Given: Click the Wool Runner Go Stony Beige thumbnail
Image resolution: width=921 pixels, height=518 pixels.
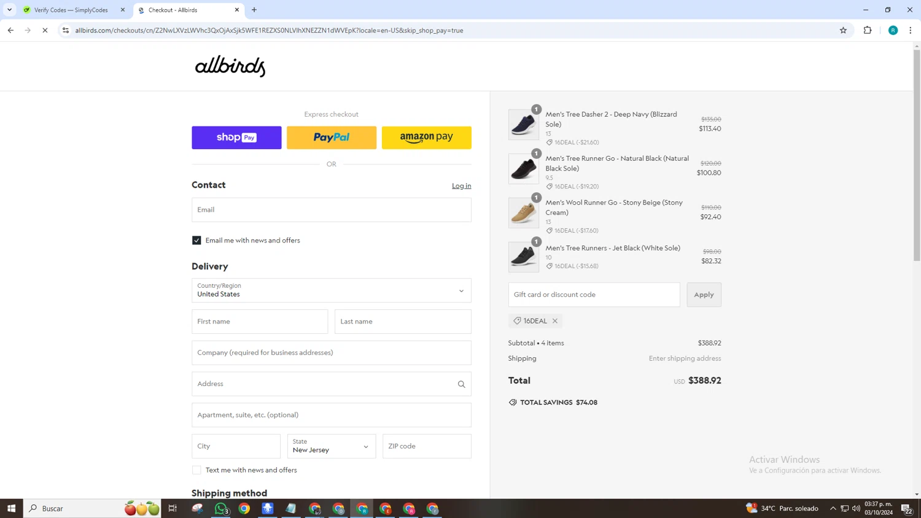Looking at the screenshot, I should (524, 213).
